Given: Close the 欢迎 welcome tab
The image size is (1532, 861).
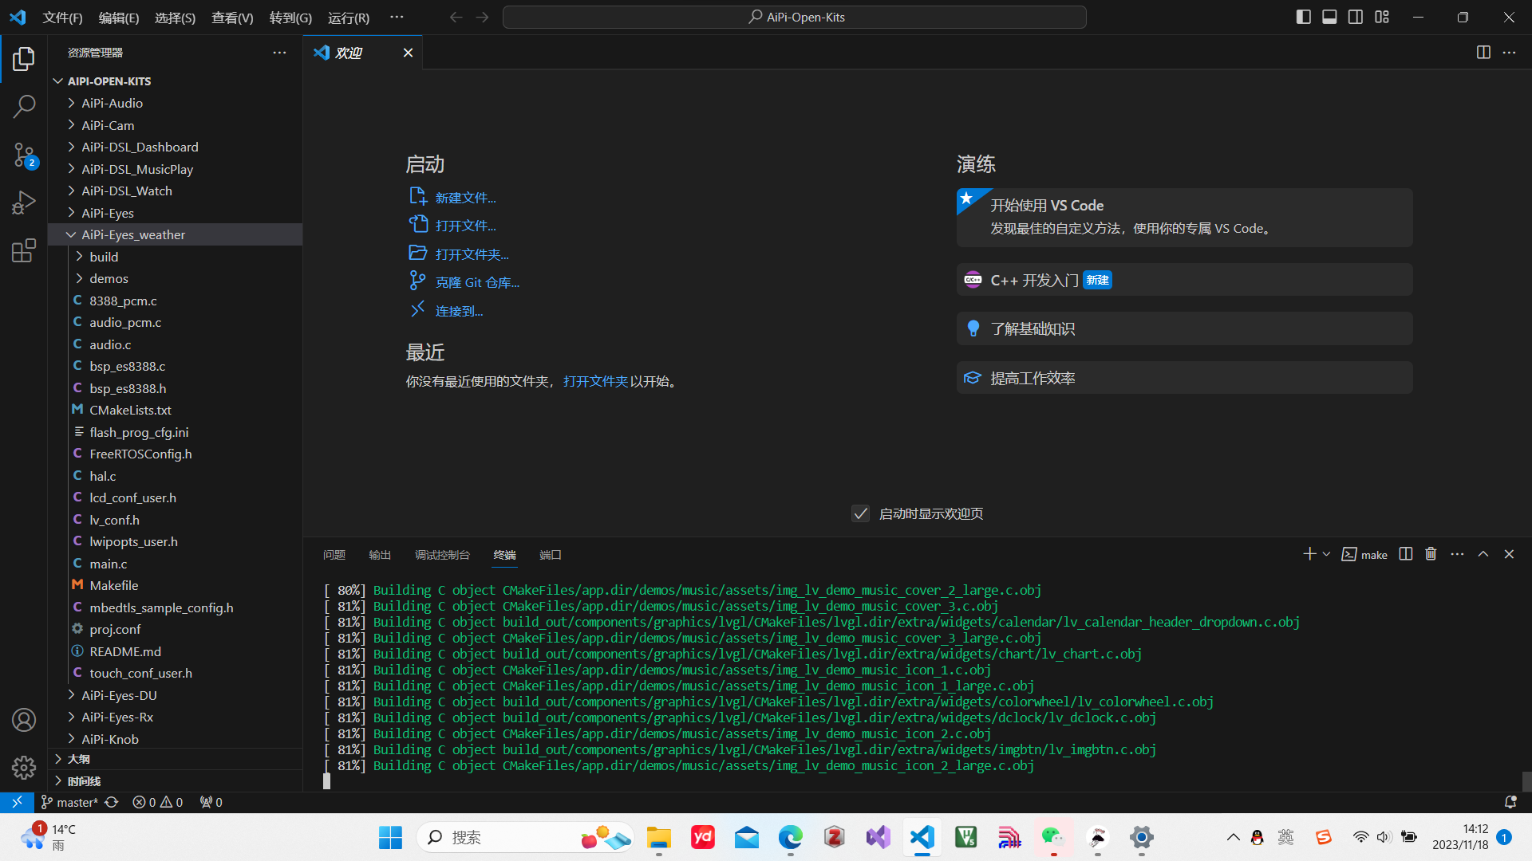Looking at the screenshot, I should 408,53.
